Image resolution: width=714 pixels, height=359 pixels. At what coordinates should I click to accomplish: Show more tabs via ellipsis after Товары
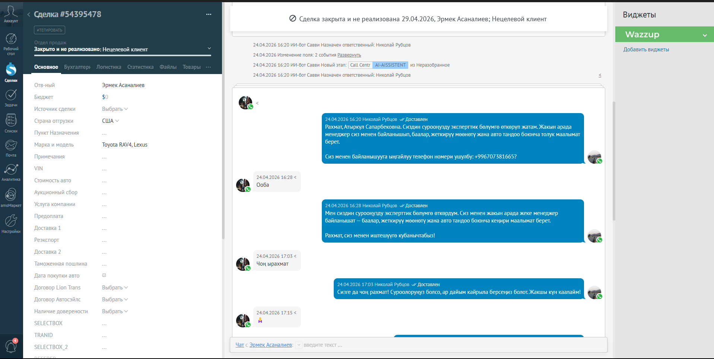point(208,67)
